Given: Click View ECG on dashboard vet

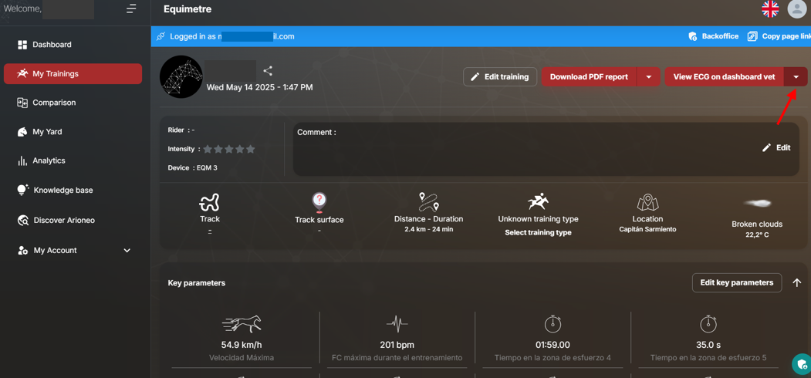Looking at the screenshot, I should point(724,76).
